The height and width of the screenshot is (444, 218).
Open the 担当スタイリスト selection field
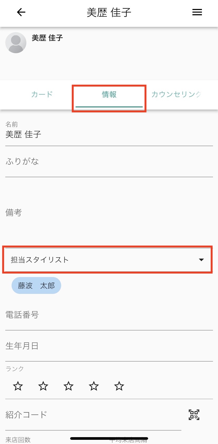pos(108,260)
